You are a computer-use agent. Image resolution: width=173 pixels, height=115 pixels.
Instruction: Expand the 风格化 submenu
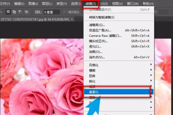[x=119, y=65]
